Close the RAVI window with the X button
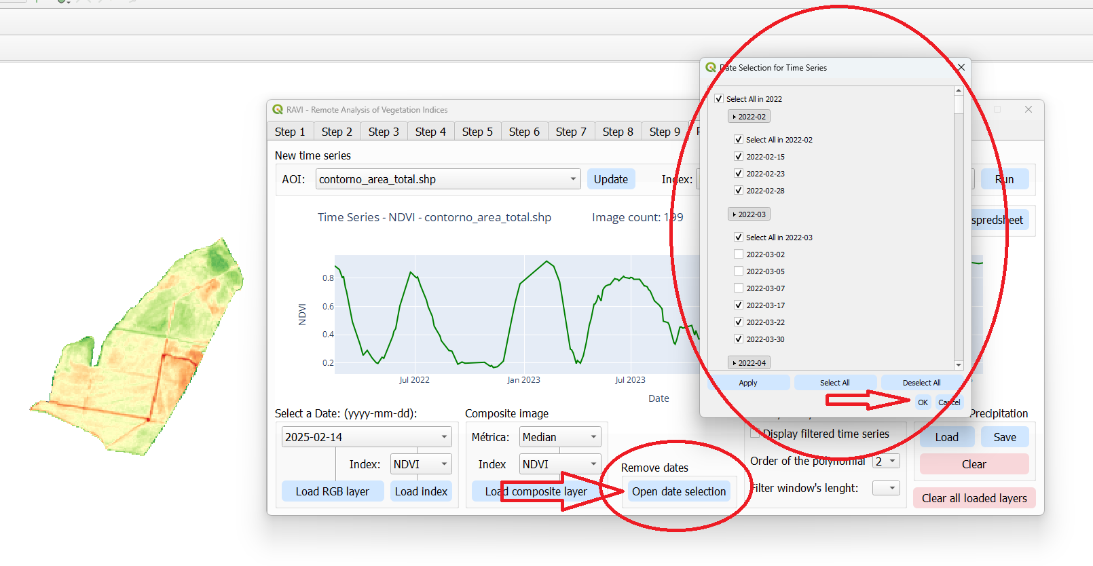Viewport: 1093px width, 566px height. click(x=1029, y=109)
